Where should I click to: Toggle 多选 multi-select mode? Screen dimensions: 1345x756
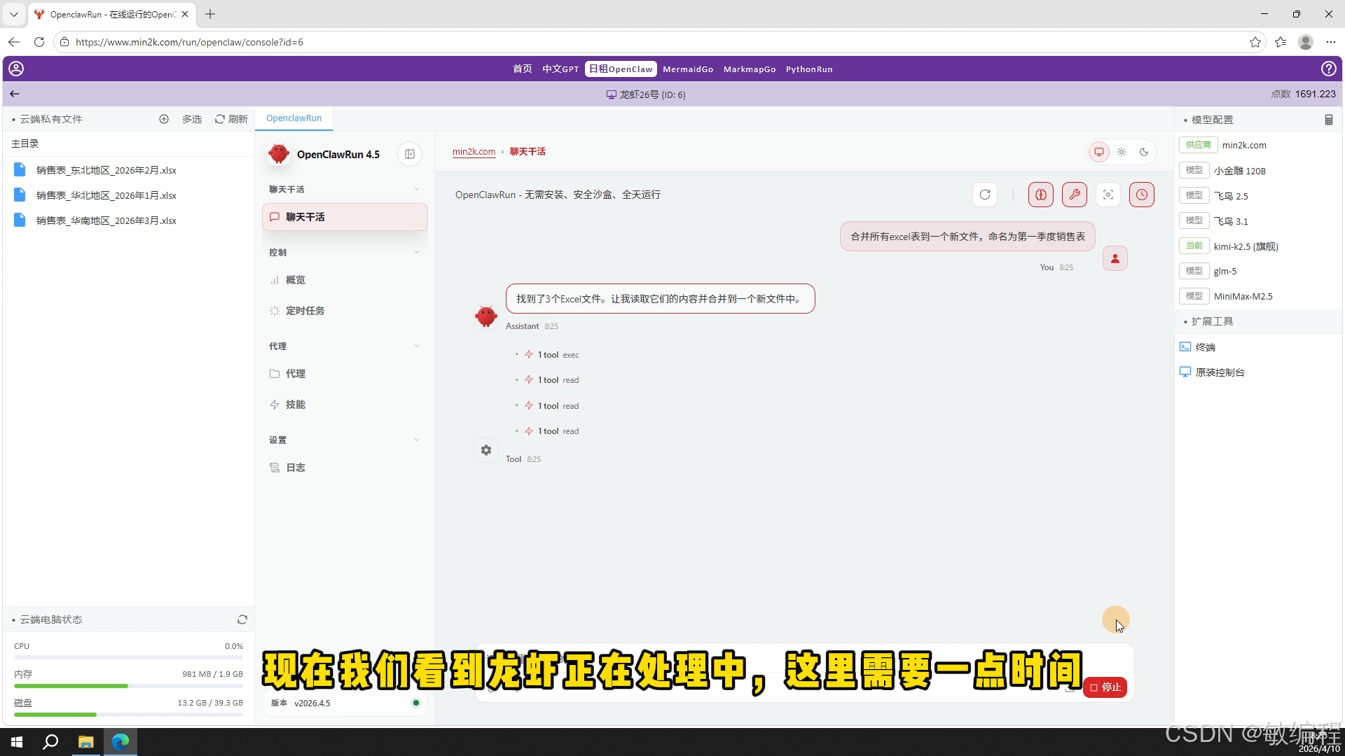[191, 119]
